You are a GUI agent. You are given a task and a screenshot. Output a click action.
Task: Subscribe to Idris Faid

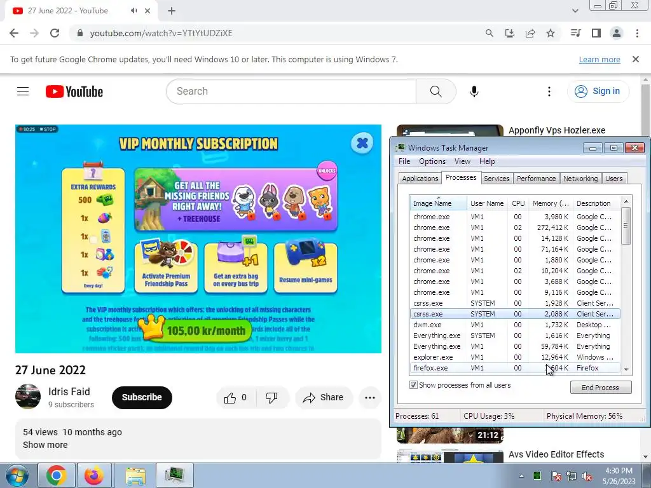pos(142,397)
